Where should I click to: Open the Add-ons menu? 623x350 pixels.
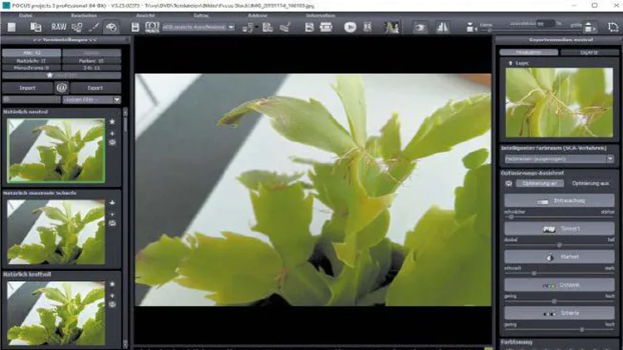(x=258, y=15)
